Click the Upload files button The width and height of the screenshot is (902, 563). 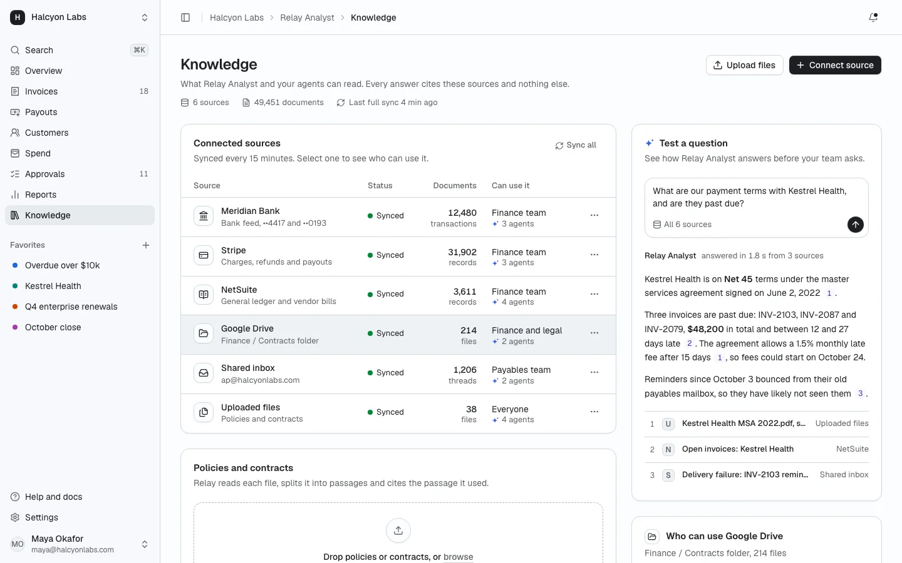tap(744, 65)
